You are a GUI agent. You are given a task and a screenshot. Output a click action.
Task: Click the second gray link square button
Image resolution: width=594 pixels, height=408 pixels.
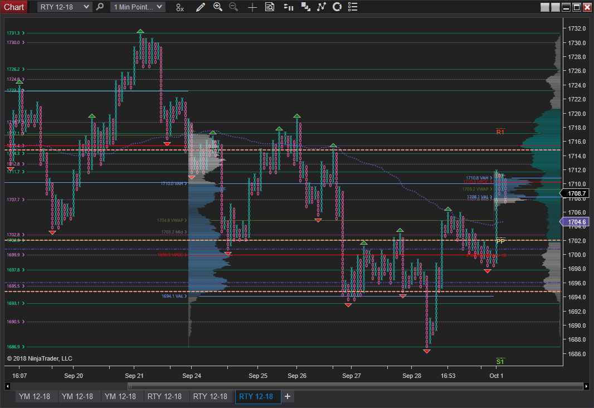click(x=556, y=7)
